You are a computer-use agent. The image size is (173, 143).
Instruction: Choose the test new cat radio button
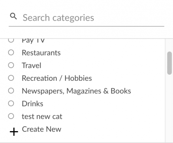(11, 116)
